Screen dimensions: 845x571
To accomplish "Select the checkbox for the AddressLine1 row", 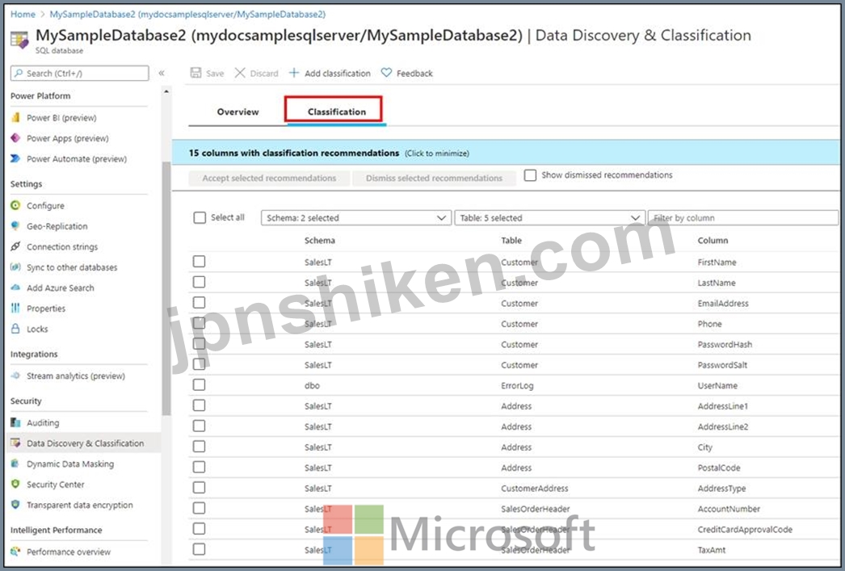I will 199,405.
